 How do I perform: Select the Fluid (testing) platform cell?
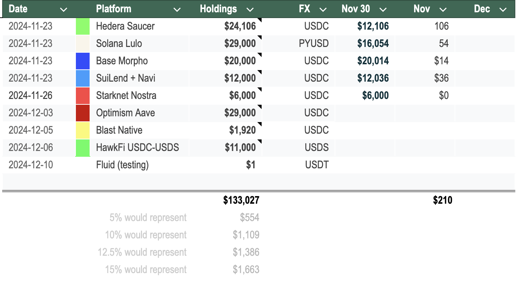139,165
